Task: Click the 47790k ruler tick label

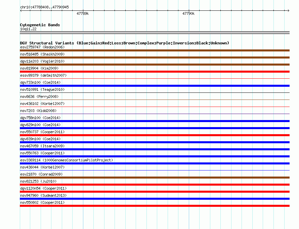Action: click(x=188, y=13)
